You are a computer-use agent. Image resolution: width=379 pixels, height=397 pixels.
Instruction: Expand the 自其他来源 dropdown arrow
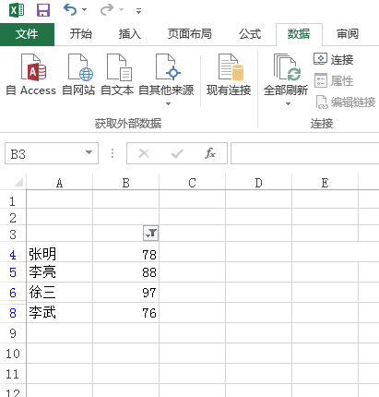168,103
